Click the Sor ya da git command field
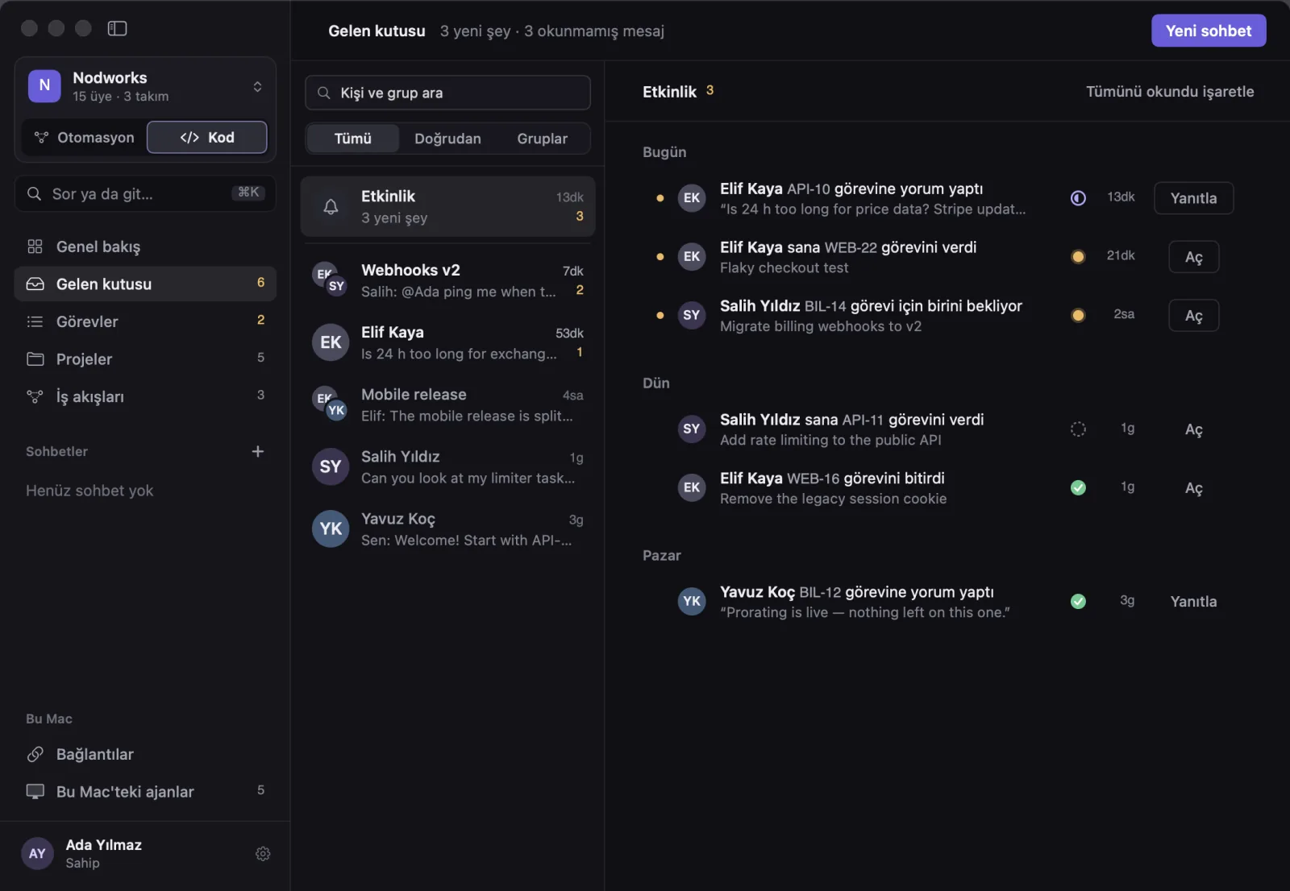 click(x=145, y=193)
